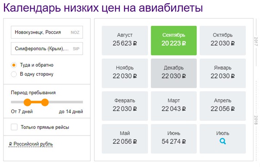
Task: Click the left handle of stay slider
Action: 28,102
